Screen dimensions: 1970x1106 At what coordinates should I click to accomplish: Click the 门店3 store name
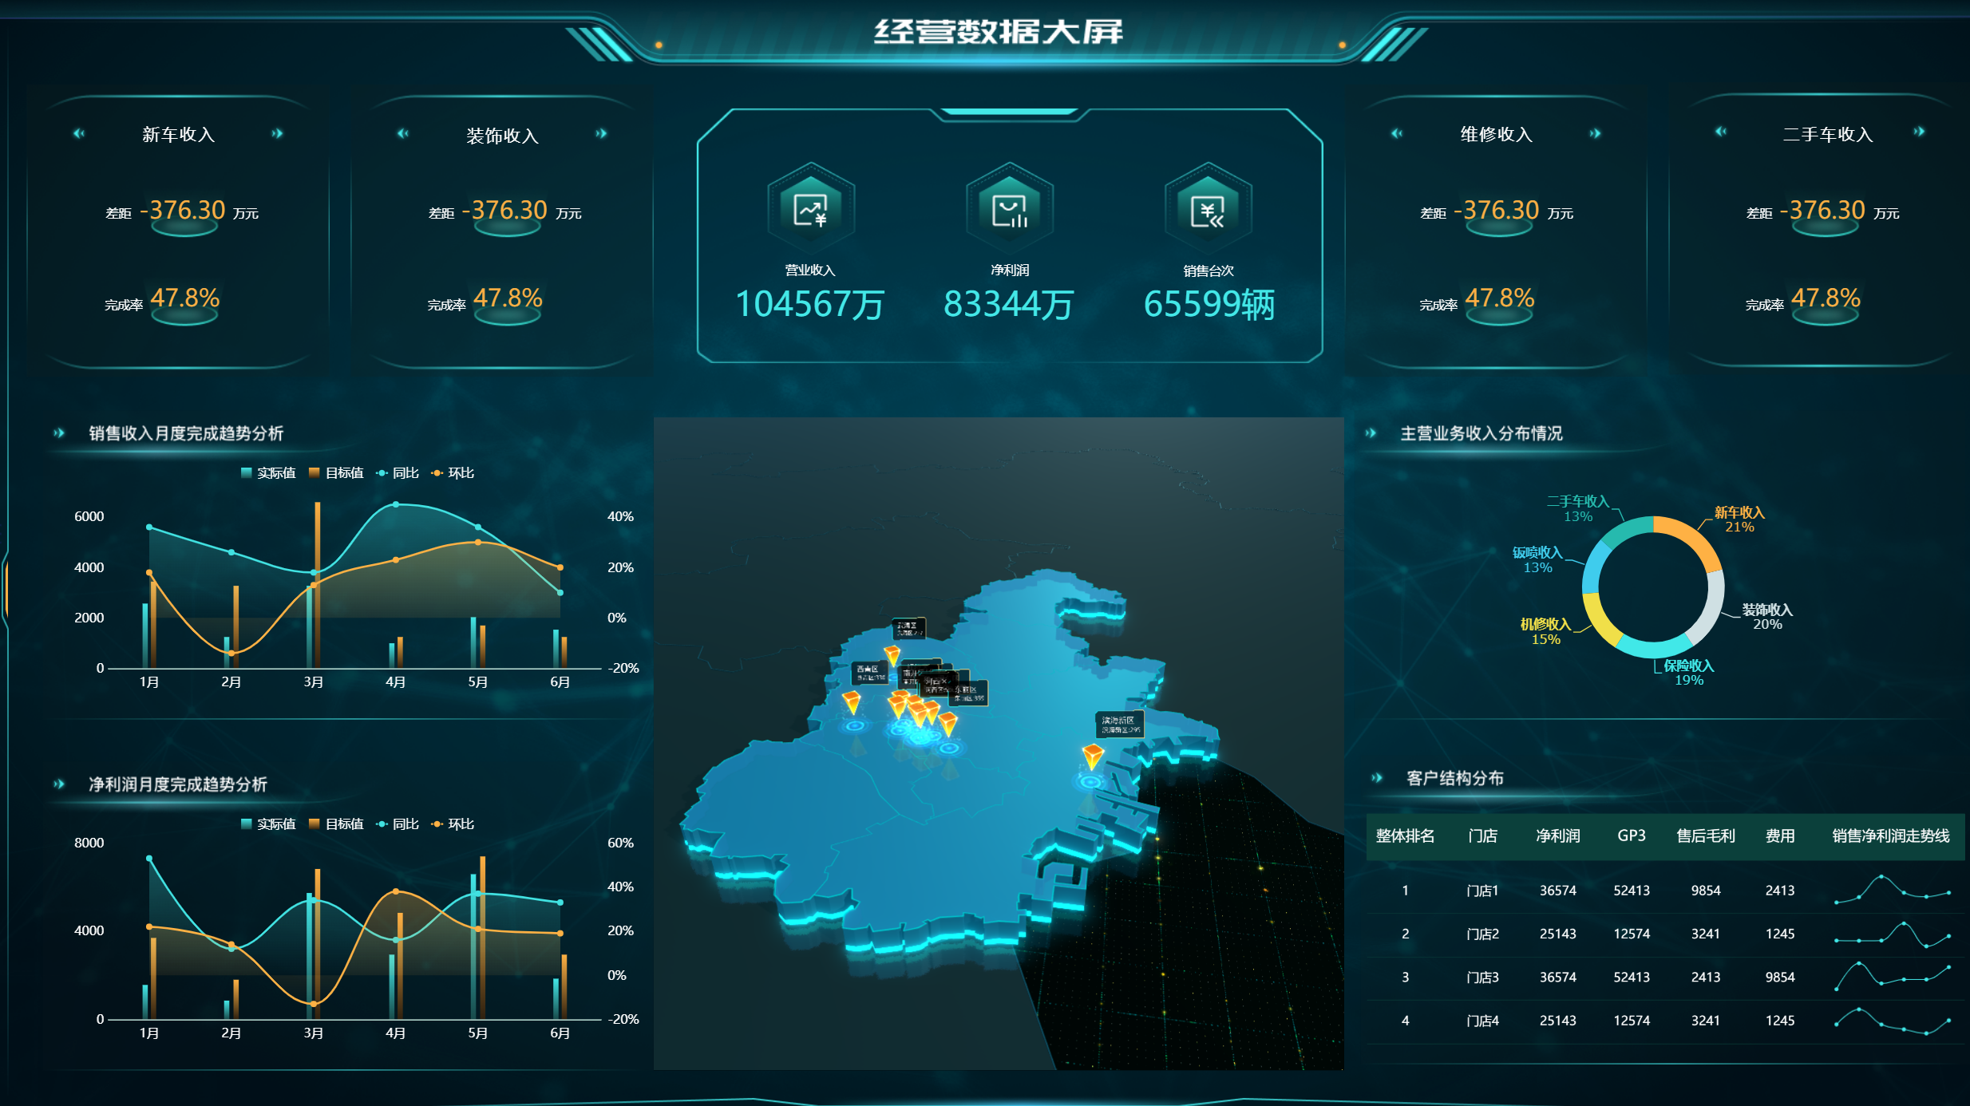[1482, 978]
